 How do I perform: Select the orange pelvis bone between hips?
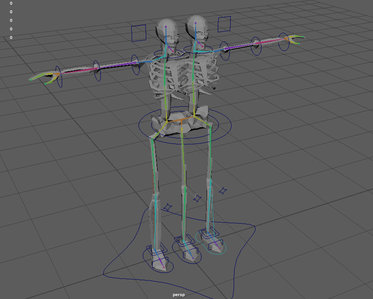(x=180, y=120)
